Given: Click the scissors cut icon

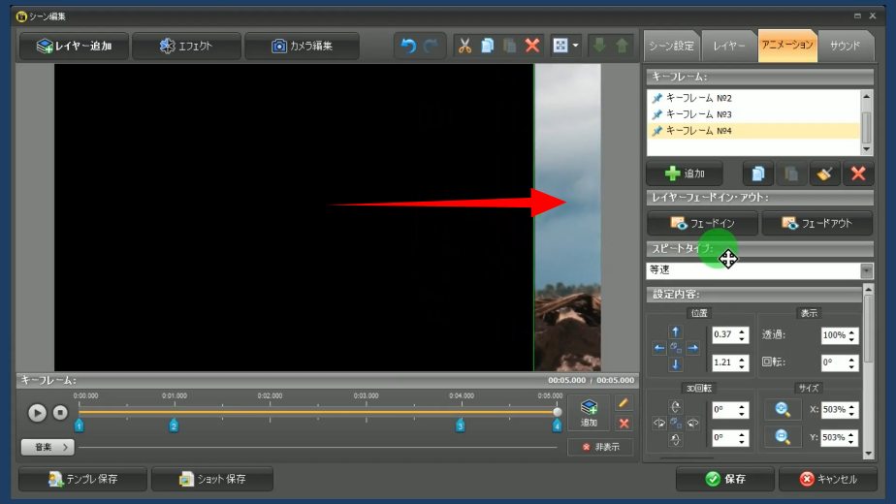Looking at the screenshot, I should [464, 46].
